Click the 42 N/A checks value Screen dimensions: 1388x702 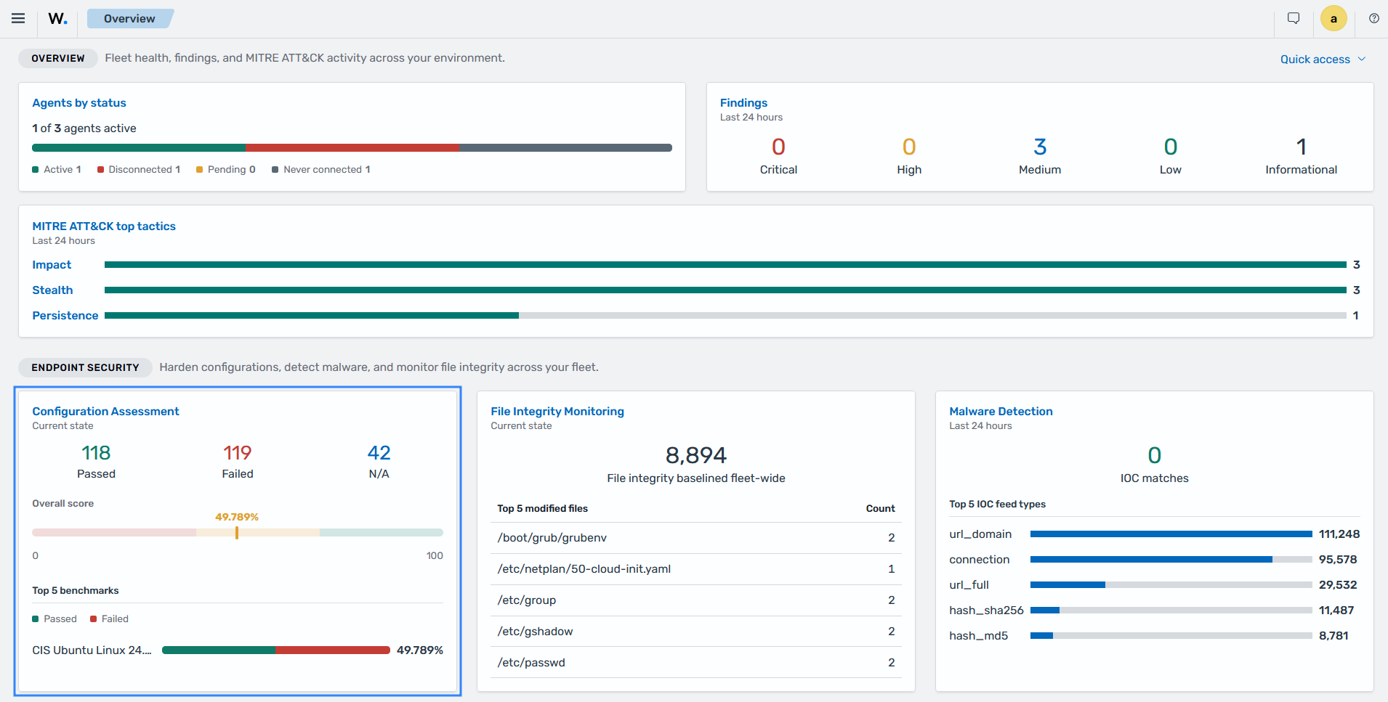point(379,453)
